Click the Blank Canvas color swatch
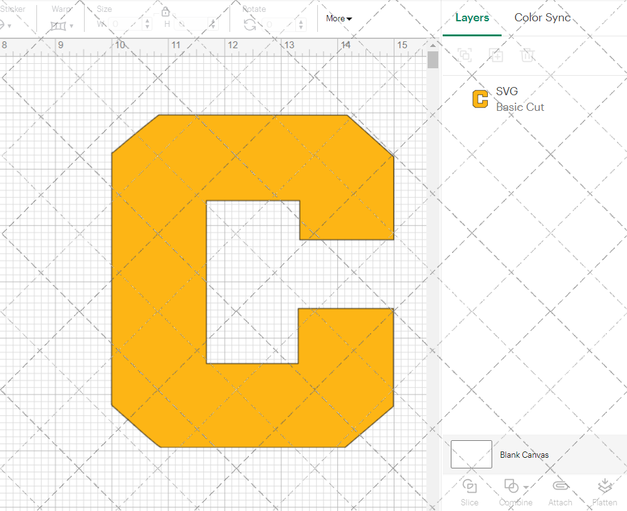The image size is (627, 511). tap(470, 455)
